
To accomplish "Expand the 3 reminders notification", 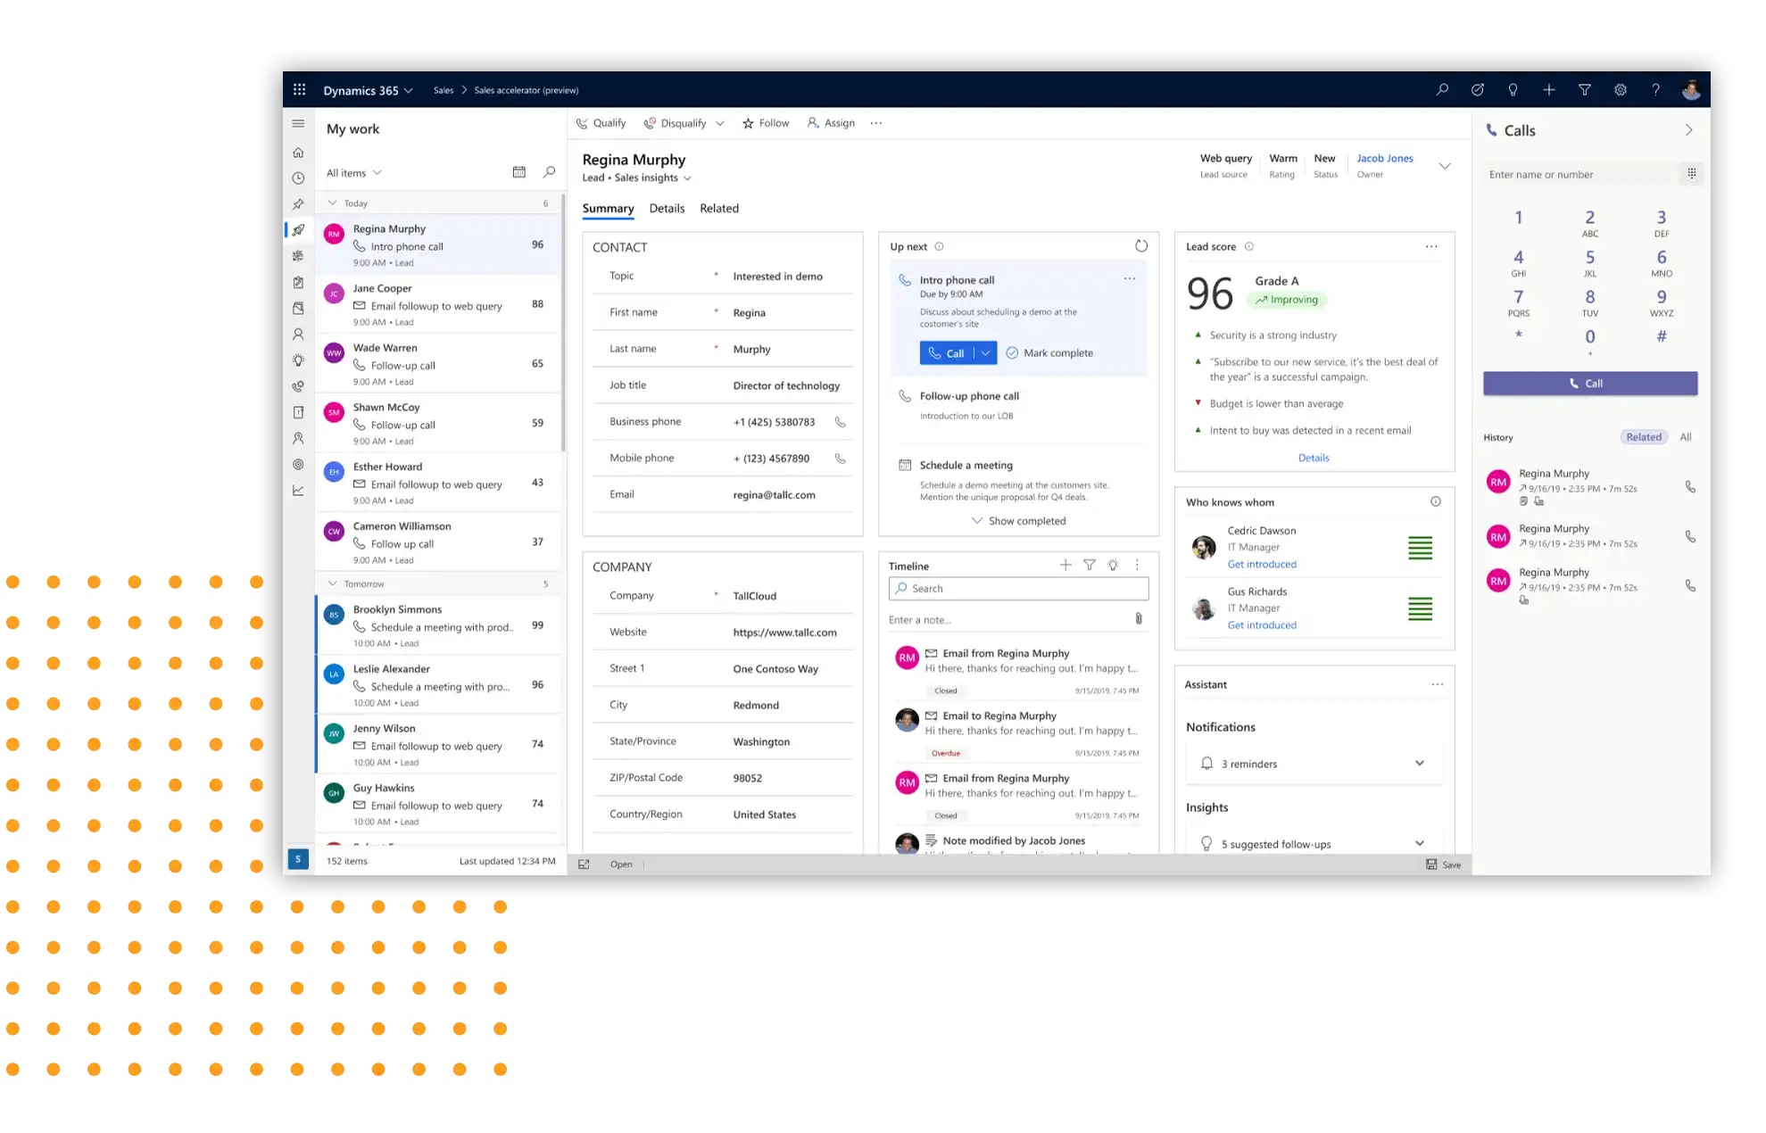I will pos(1419,764).
